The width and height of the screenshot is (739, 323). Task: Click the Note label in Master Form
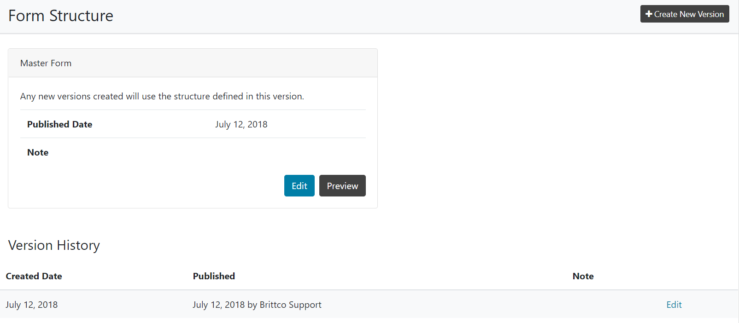[x=38, y=152]
